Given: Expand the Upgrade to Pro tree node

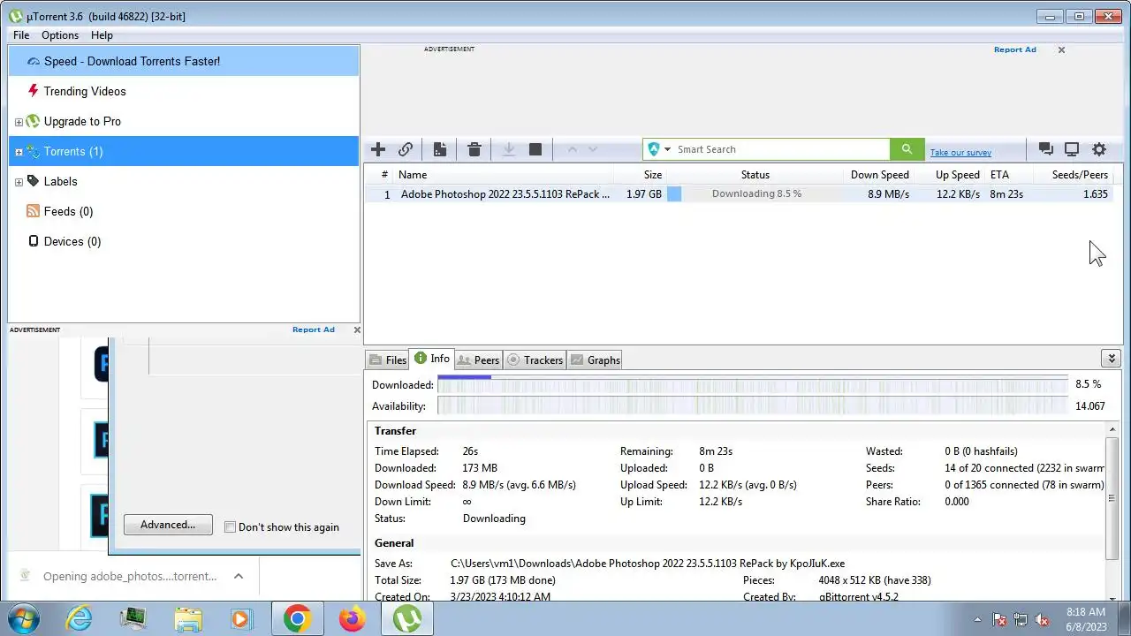Looking at the screenshot, I should 19,122.
